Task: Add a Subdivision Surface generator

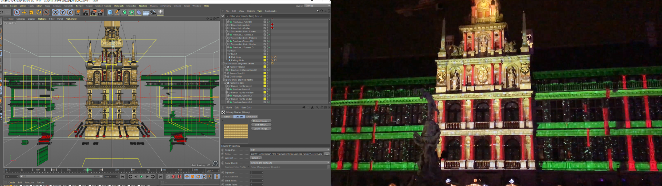Action: point(124,12)
